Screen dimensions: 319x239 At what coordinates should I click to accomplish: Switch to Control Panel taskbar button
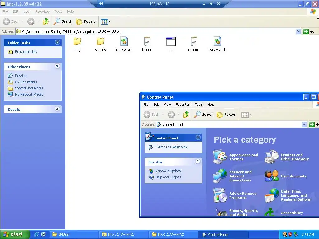pyautogui.click(x=224, y=235)
